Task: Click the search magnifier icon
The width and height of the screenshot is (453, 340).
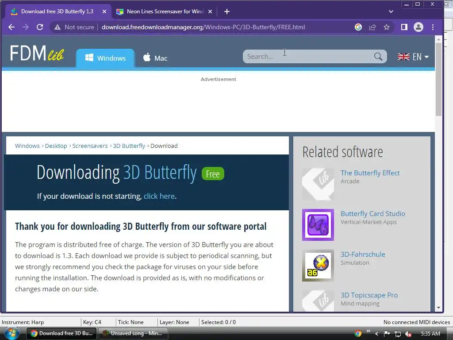Action: pos(378,56)
